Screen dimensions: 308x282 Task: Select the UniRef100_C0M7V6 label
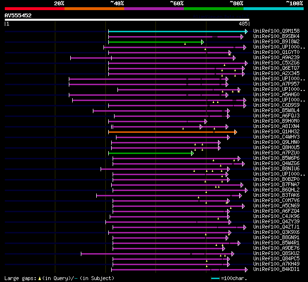(x=276, y=201)
